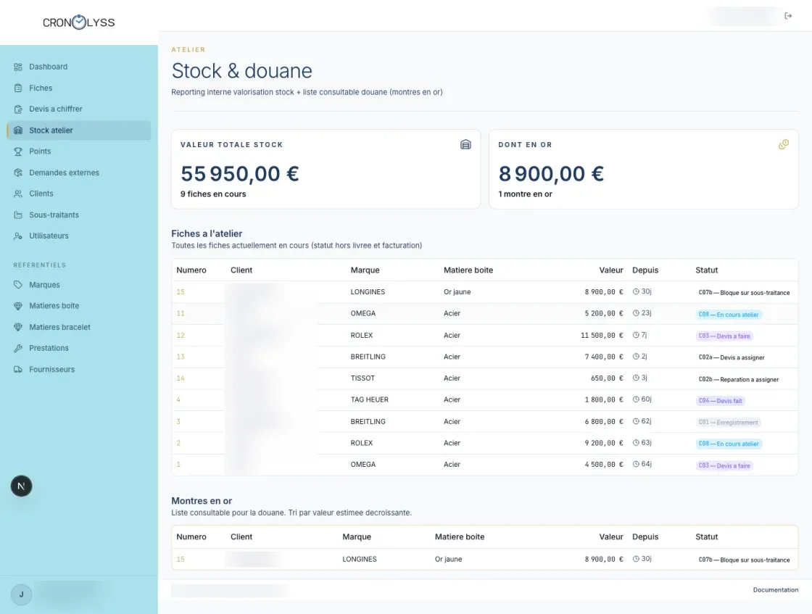The width and height of the screenshot is (812, 614).
Task: Click C08 En cours atelier badge on OMEGA row 11
Action: click(729, 314)
